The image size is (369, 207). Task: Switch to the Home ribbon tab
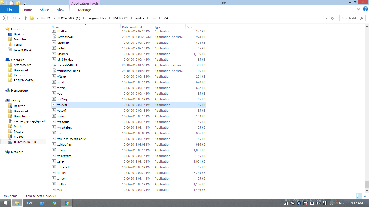(27, 10)
